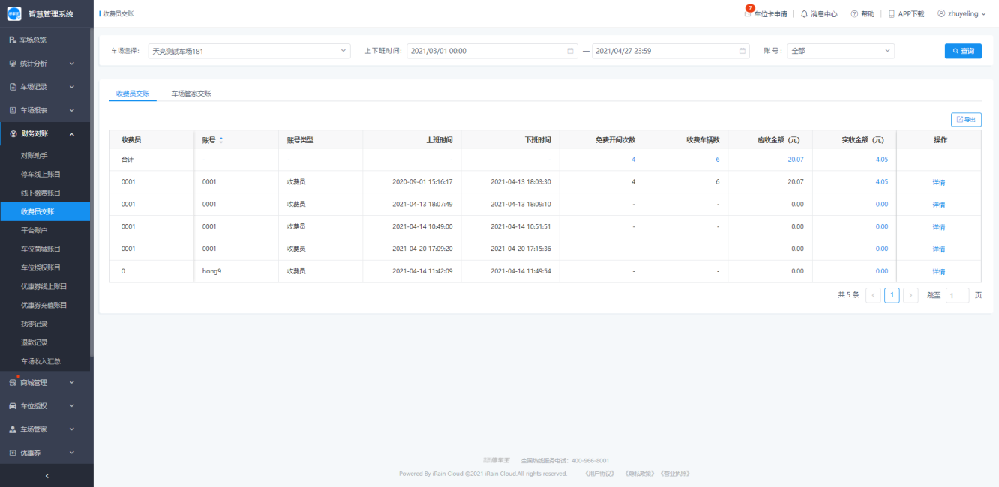
Task: Click the sort arrows in 账号 column header
Action: point(221,140)
